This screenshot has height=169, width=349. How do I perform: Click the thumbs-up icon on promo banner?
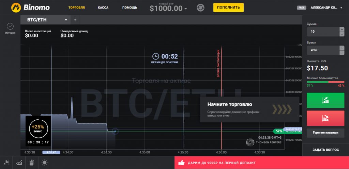tap(181, 163)
